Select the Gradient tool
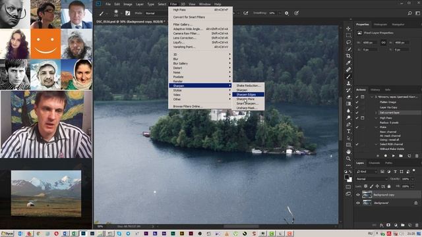422x237 pixels. coord(349,104)
